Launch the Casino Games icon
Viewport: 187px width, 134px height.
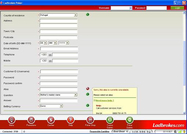point(110,120)
